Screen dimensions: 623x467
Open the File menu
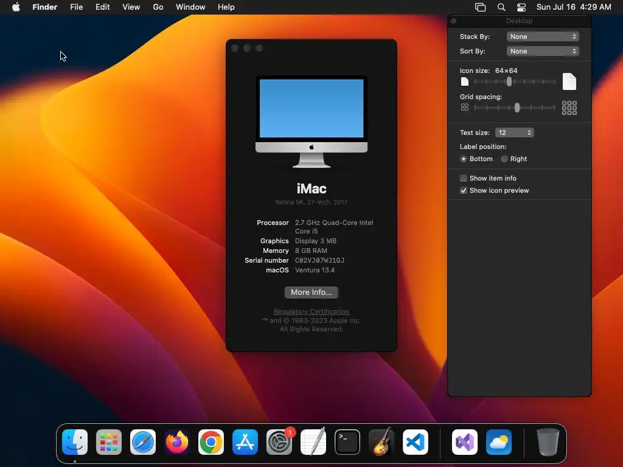click(x=76, y=7)
